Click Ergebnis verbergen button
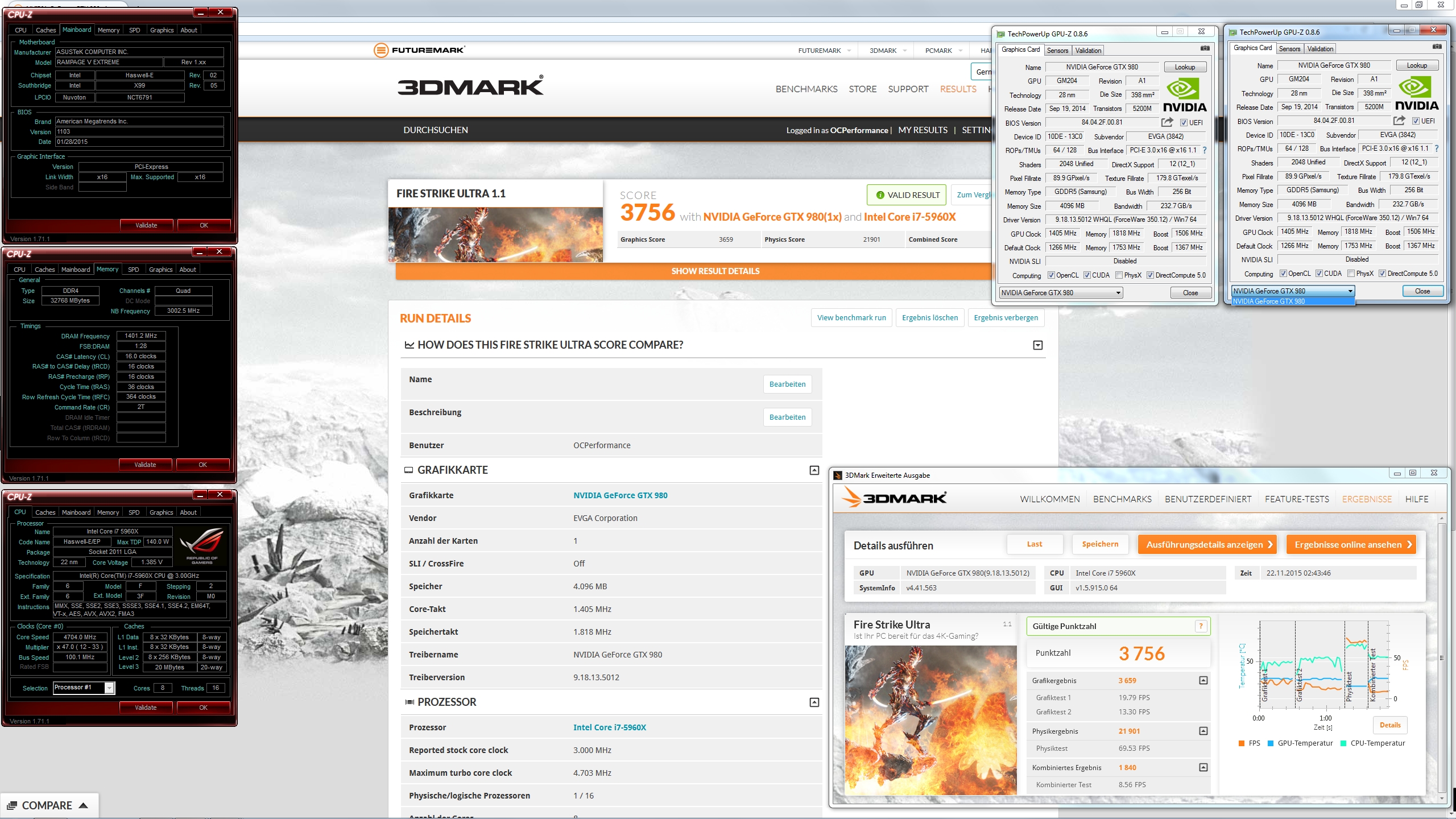This screenshot has width=1456, height=819. [x=1006, y=318]
